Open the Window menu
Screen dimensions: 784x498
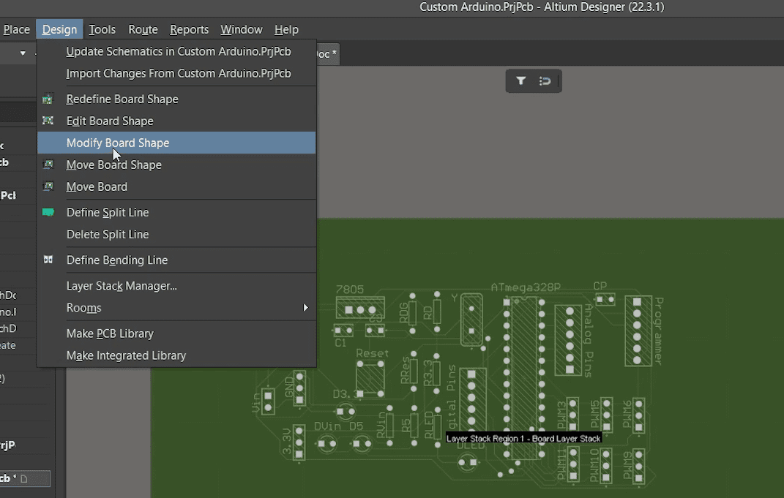click(x=241, y=29)
